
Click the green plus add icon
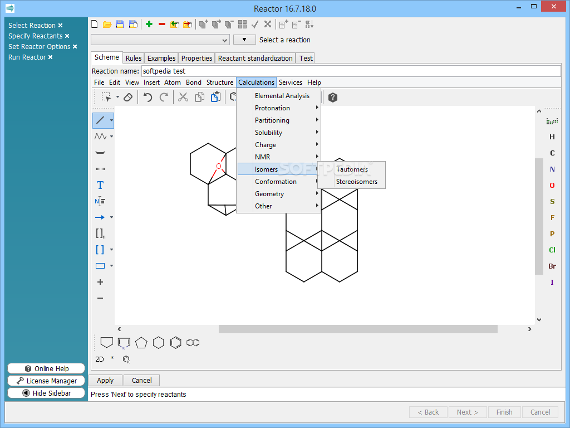pos(149,25)
